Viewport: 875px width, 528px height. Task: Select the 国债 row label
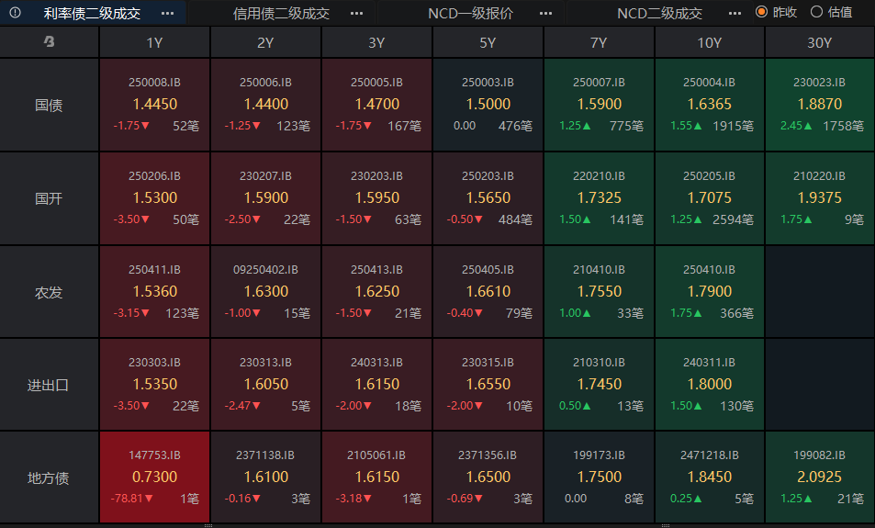[49, 105]
